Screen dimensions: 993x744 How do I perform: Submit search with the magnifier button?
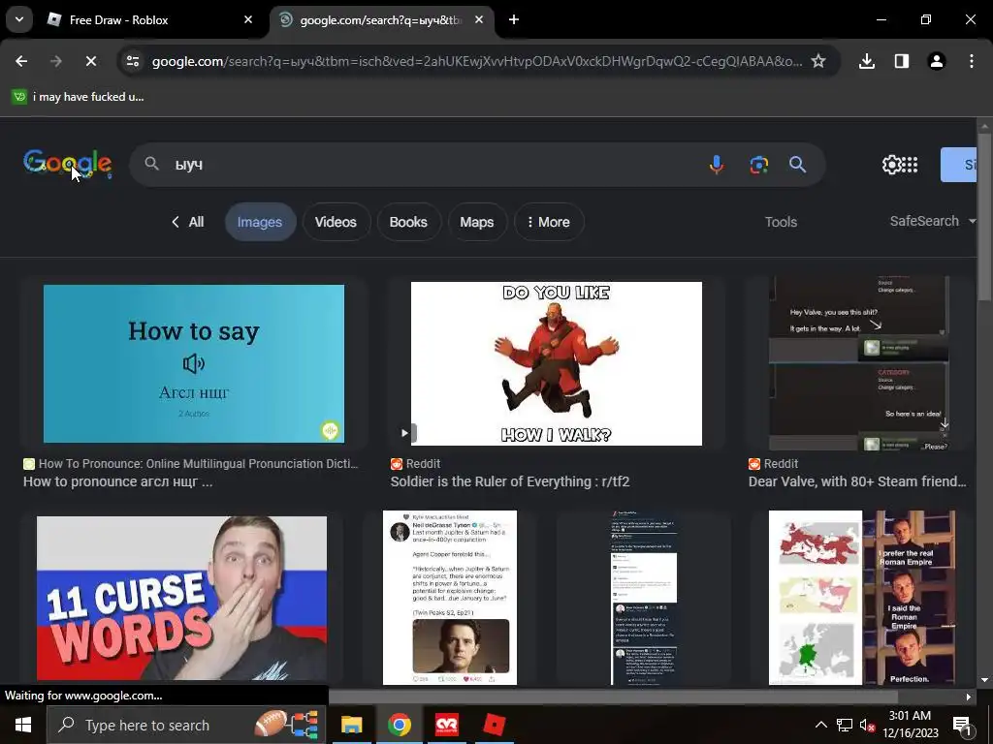click(x=797, y=165)
